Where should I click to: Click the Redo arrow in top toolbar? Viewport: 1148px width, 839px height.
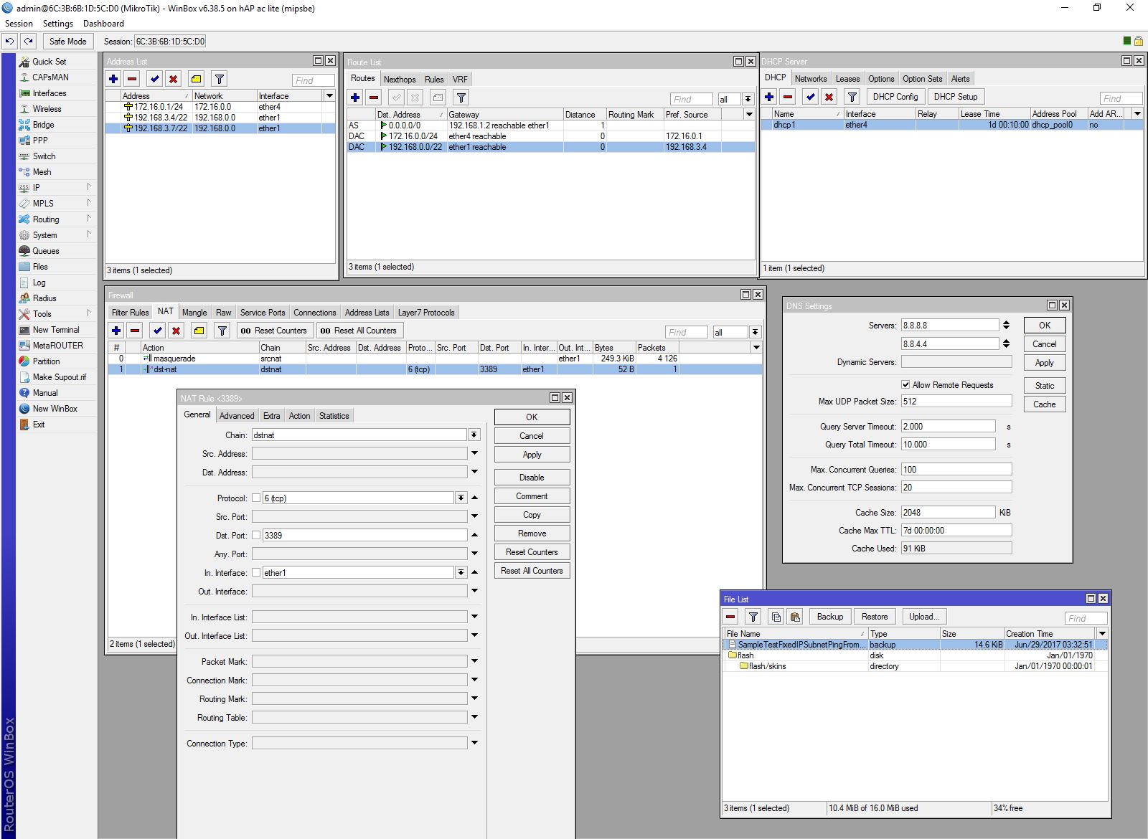click(x=28, y=41)
